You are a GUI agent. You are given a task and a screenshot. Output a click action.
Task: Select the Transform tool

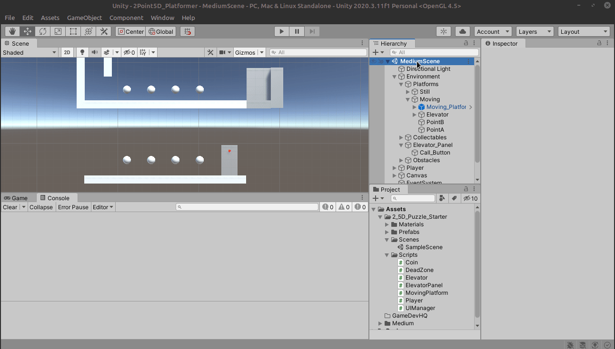pyautogui.click(x=89, y=31)
